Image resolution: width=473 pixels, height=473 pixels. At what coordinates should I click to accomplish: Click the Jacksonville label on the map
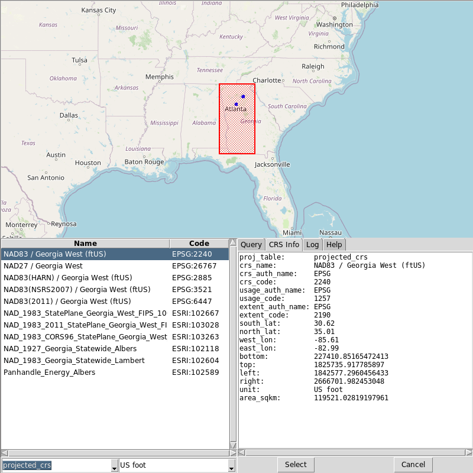coord(272,164)
